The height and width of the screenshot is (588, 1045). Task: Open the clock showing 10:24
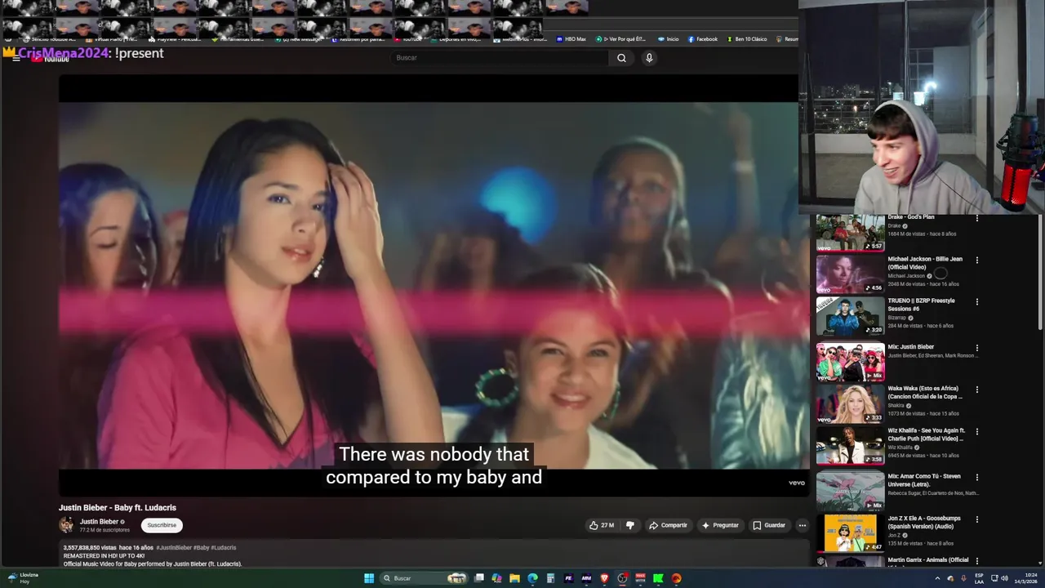(x=1025, y=578)
